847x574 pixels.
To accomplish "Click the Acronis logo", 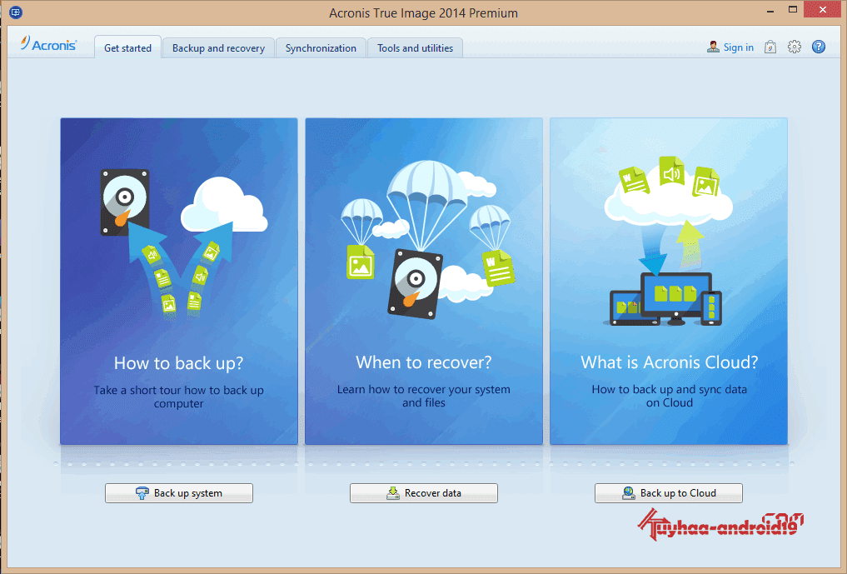I will click(x=48, y=44).
